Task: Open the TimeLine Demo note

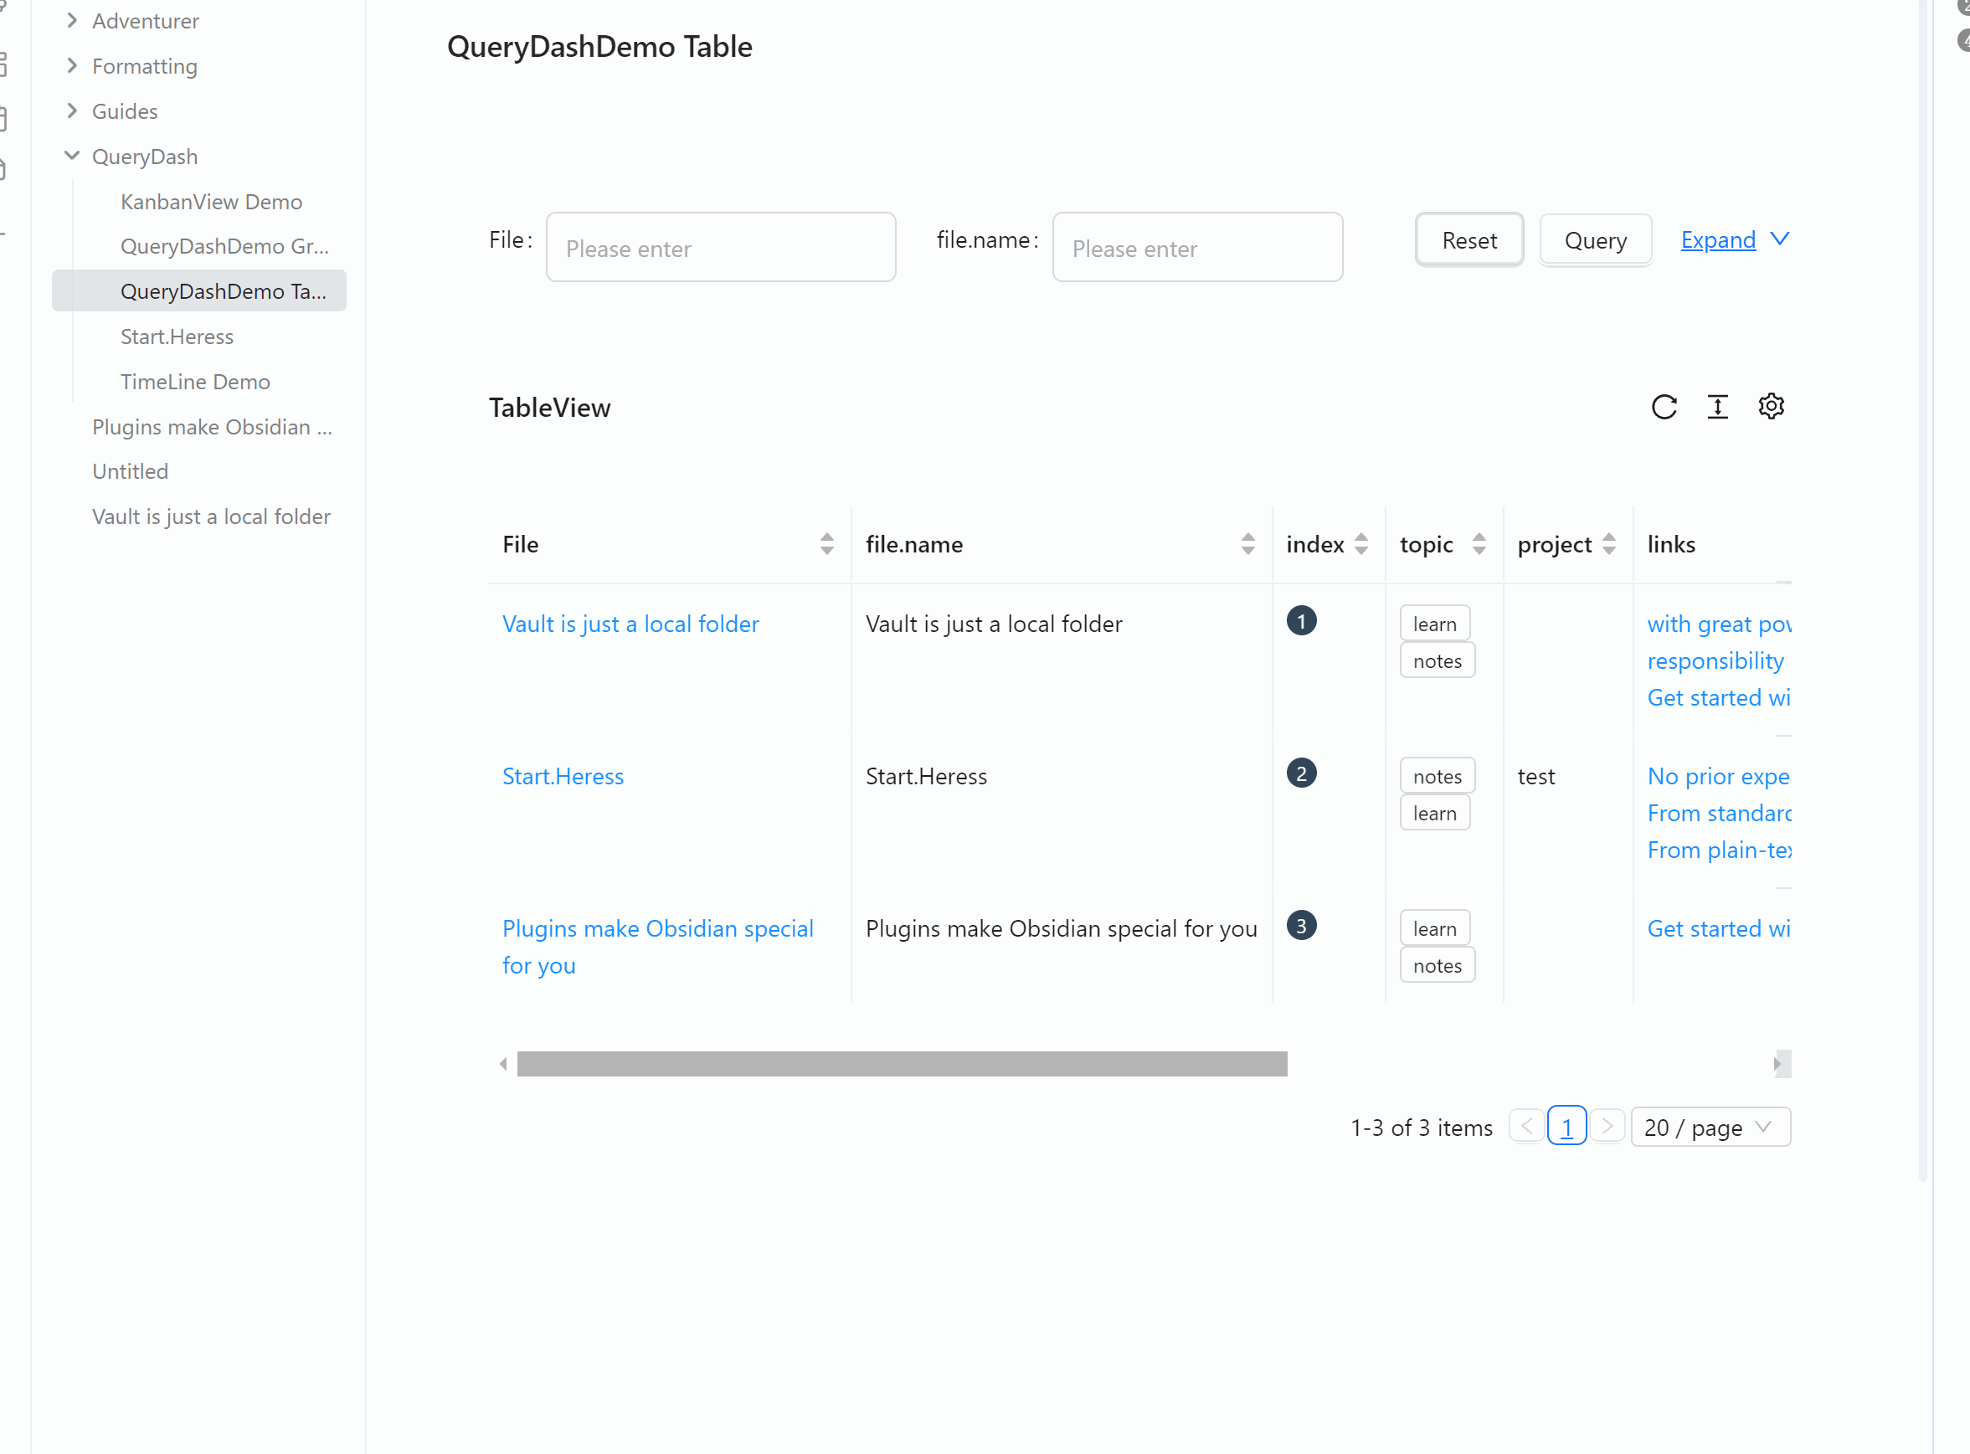Action: (x=195, y=381)
